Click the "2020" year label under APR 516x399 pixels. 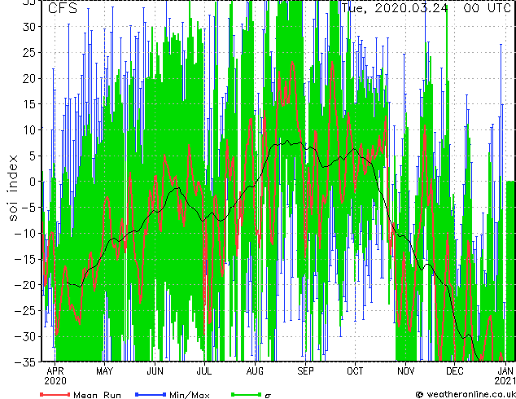coord(55,381)
